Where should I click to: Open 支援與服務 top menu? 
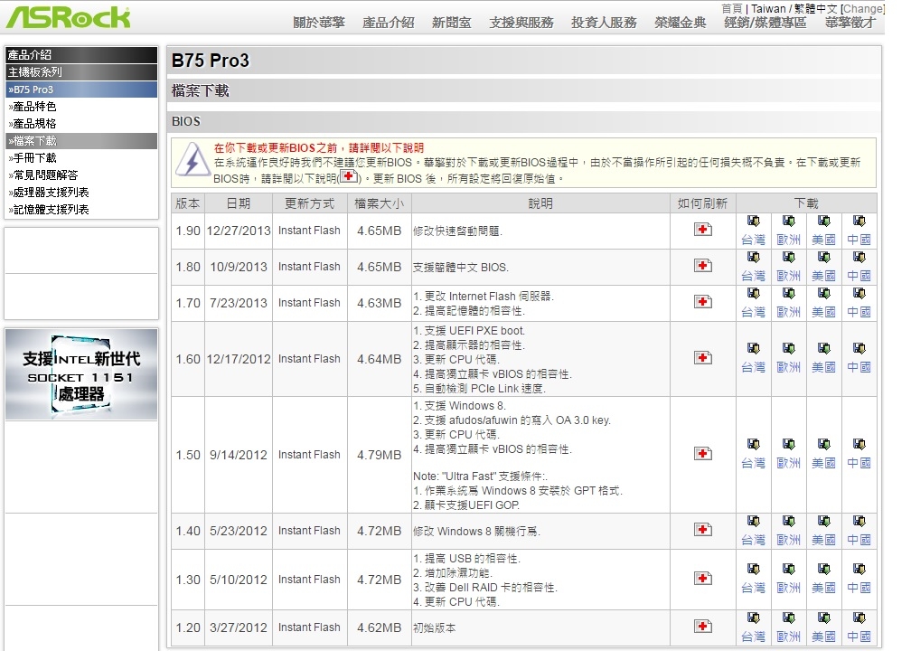521,23
